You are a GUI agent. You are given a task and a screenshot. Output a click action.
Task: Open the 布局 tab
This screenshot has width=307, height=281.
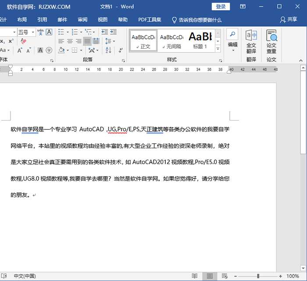click(x=22, y=20)
